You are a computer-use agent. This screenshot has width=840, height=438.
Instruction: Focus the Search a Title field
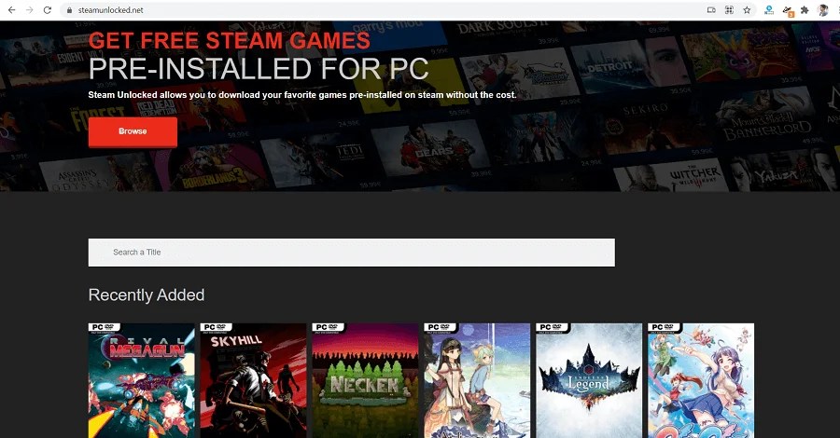[352, 253]
